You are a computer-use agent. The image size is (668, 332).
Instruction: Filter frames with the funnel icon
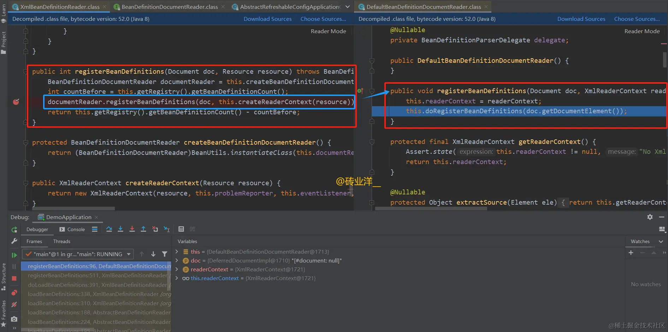[165, 254]
